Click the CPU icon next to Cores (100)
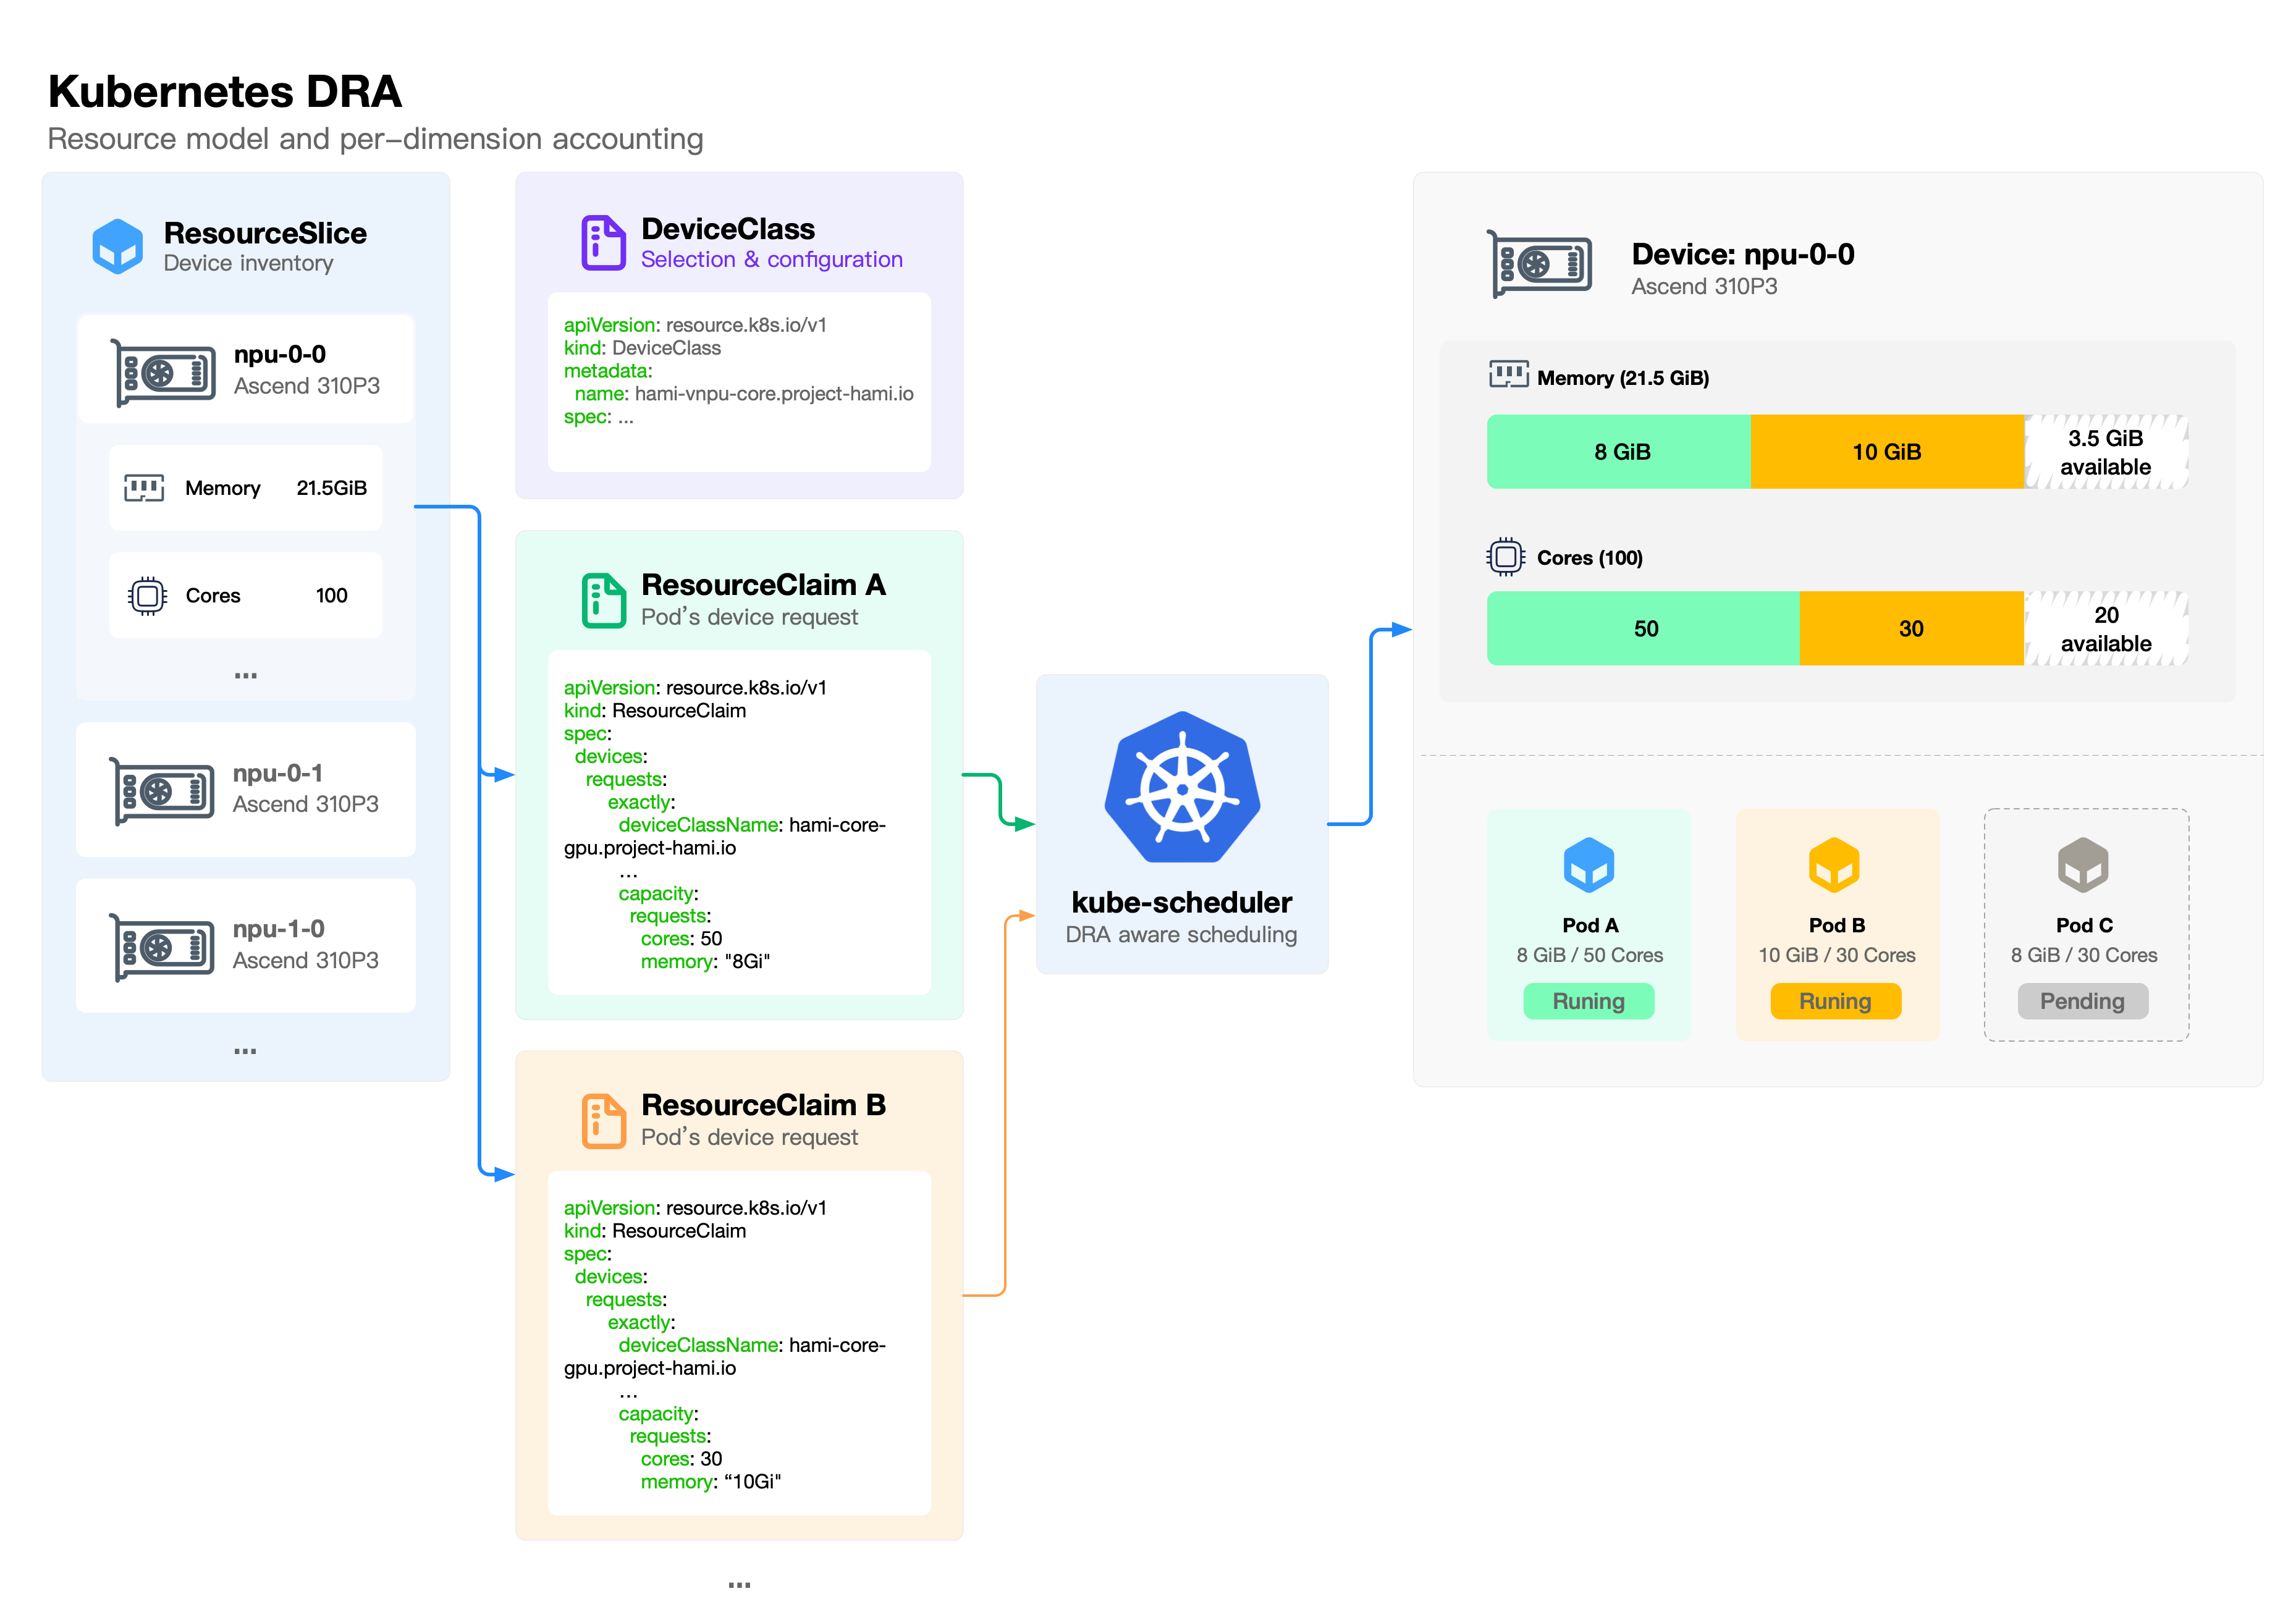2296x1620 pixels. pyautogui.click(x=1506, y=557)
